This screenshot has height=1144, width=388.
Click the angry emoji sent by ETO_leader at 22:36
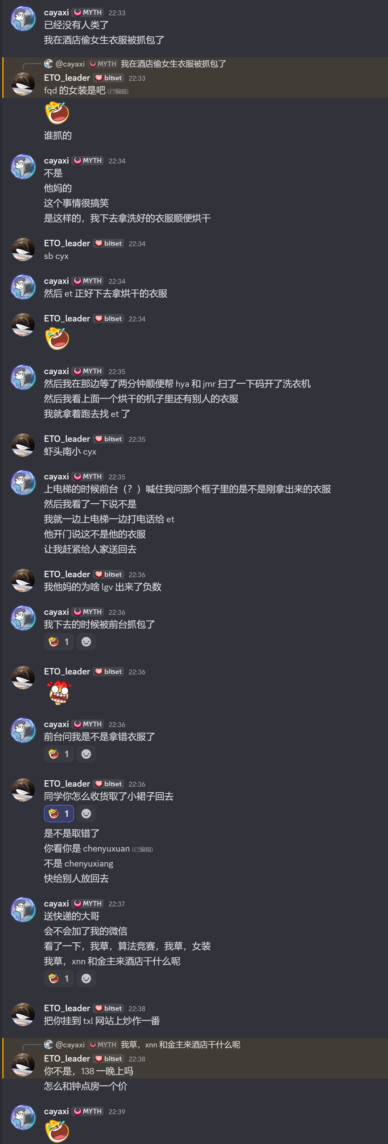pos(59,693)
